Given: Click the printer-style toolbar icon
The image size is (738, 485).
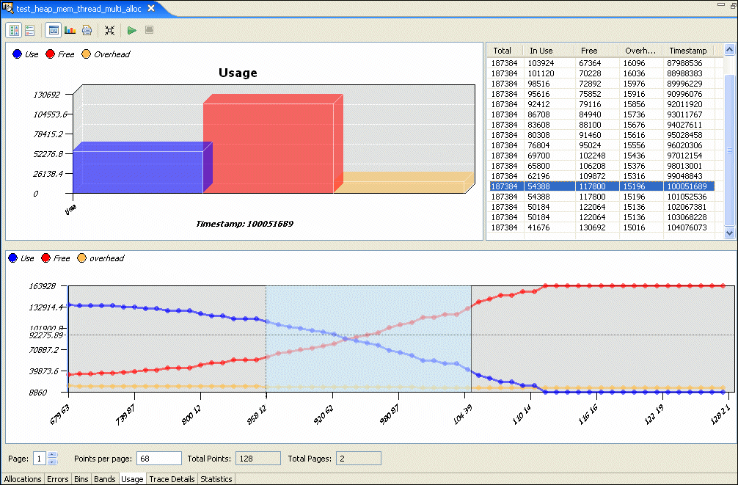Looking at the screenshot, I should [87, 30].
